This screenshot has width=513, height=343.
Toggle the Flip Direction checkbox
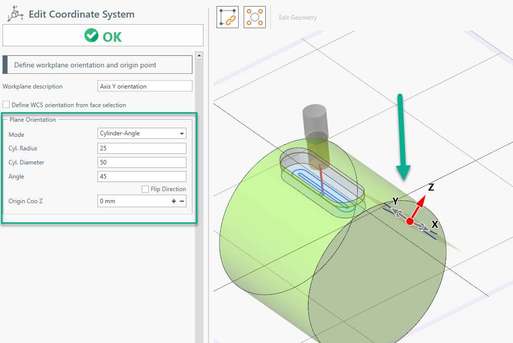click(x=145, y=189)
